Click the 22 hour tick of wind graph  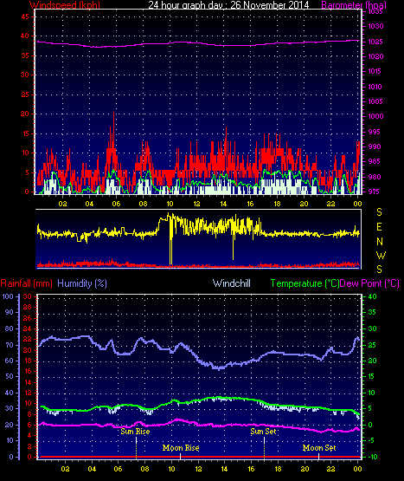(x=330, y=204)
